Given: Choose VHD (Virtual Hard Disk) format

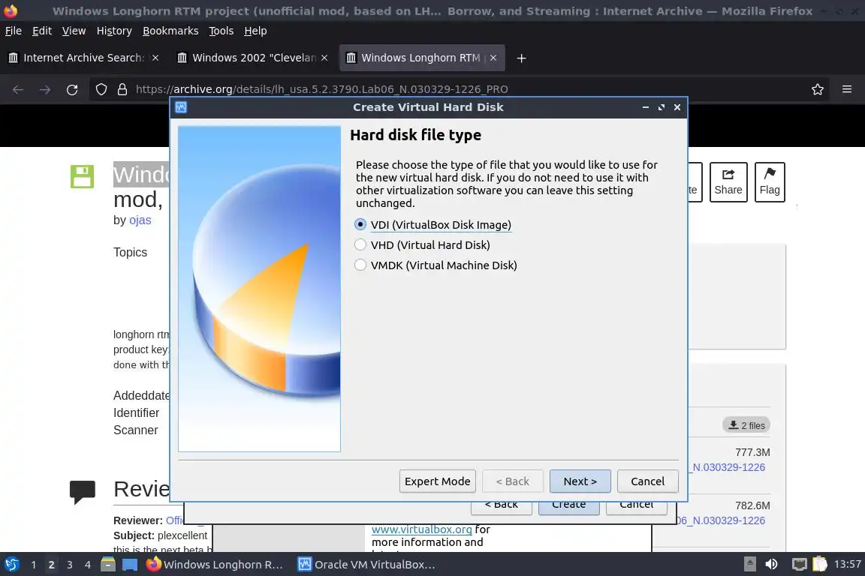Looking at the screenshot, I should click(x=423, y=244).
